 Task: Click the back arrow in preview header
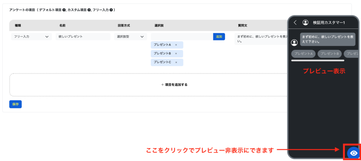coord(295,22)
